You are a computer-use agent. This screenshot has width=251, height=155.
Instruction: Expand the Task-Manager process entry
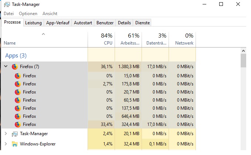pos(6,134)
